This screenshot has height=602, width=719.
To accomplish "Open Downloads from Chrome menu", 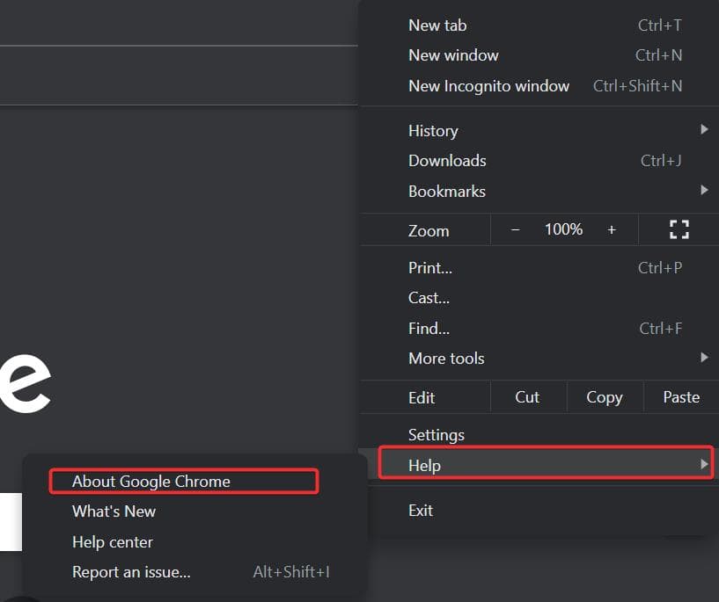I will pos(539,161).
